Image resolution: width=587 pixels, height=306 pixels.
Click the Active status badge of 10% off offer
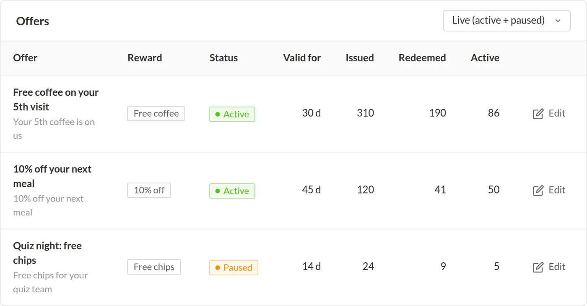click(x=232, y=191)
